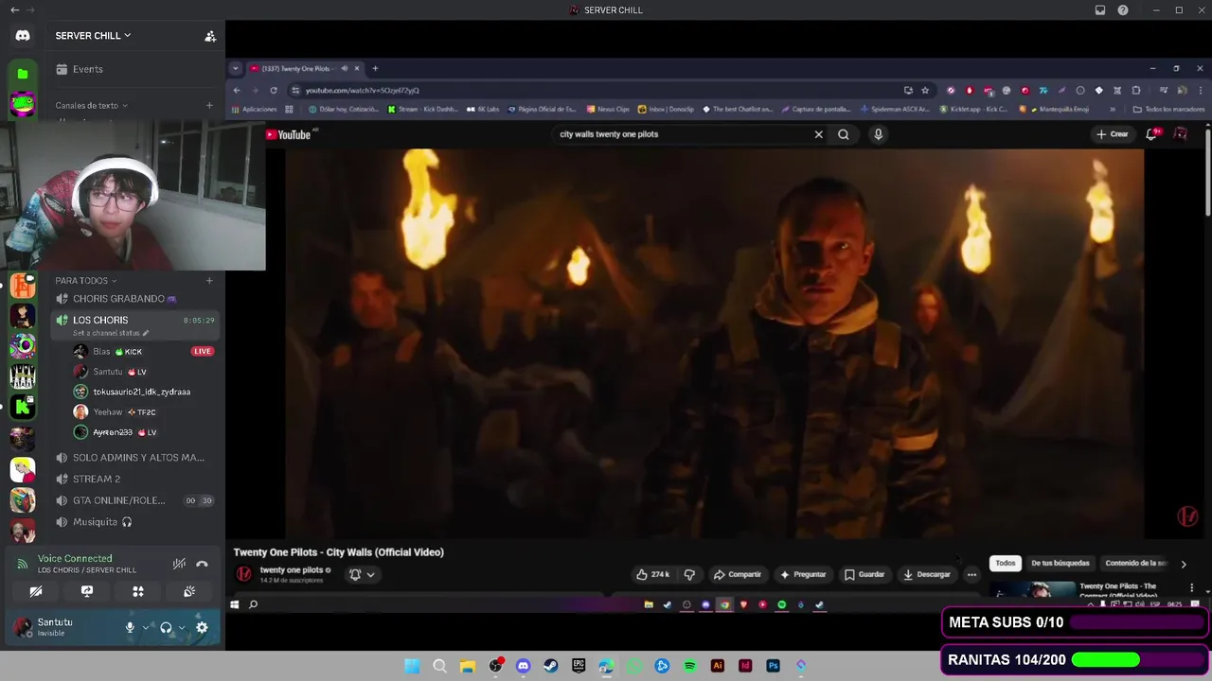Open Discord user settings gear
This screenshot has height=681, width=1212.
click(x=202, y=627)
